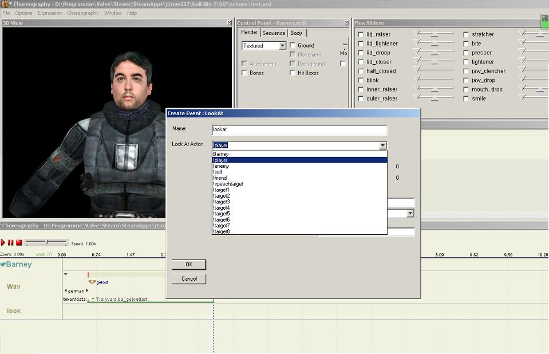
Task: Select the Wav channel label
Action: pyautogui.click(x=14, y=287)
